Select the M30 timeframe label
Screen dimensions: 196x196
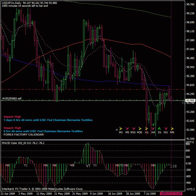[x=140, y=132]
